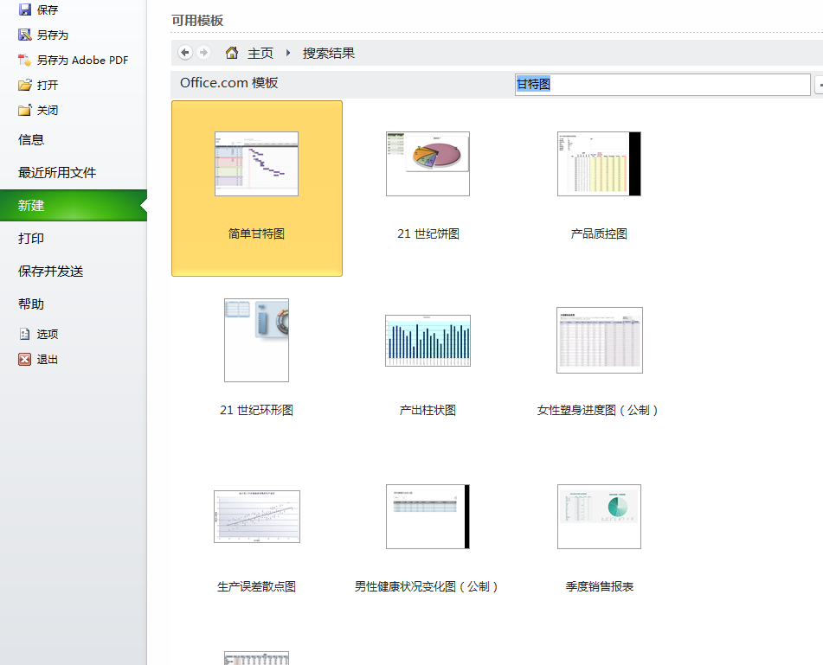Open the 打印 (Print) tab

point(31,239)
